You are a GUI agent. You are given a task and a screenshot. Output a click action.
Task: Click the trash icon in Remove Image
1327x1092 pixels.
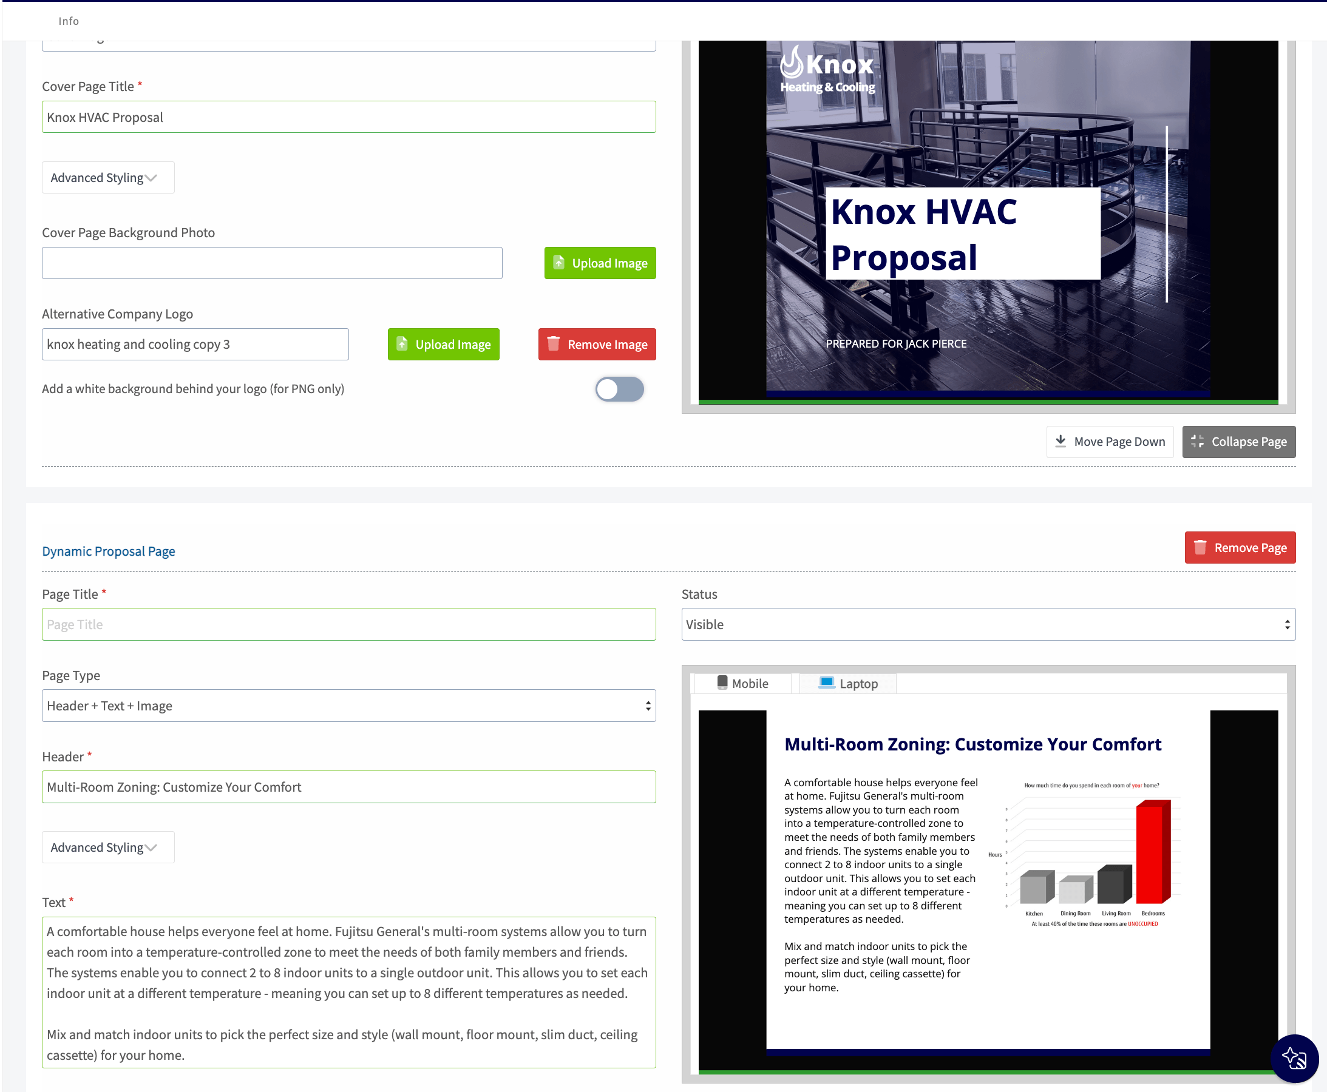pos(554,343)
